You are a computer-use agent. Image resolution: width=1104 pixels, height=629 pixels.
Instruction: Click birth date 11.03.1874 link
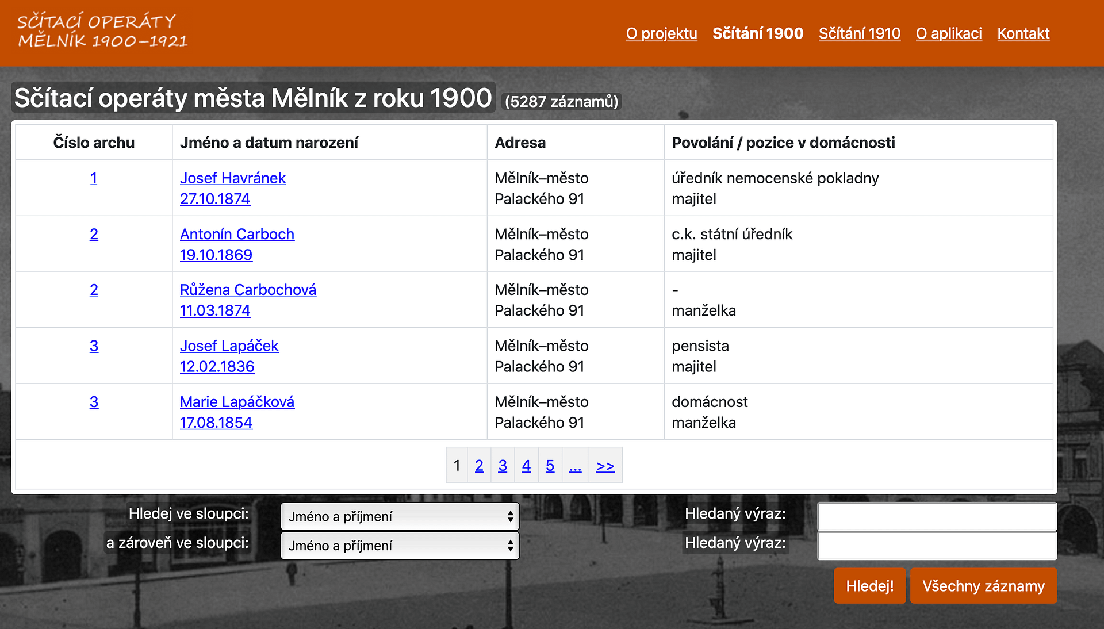[x=215, y=310]
